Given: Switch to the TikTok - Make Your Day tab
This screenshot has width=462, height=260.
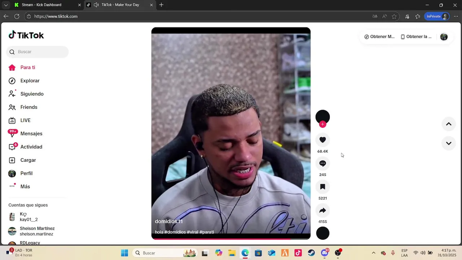Looking at the screenshot, I should pos(121,5).
